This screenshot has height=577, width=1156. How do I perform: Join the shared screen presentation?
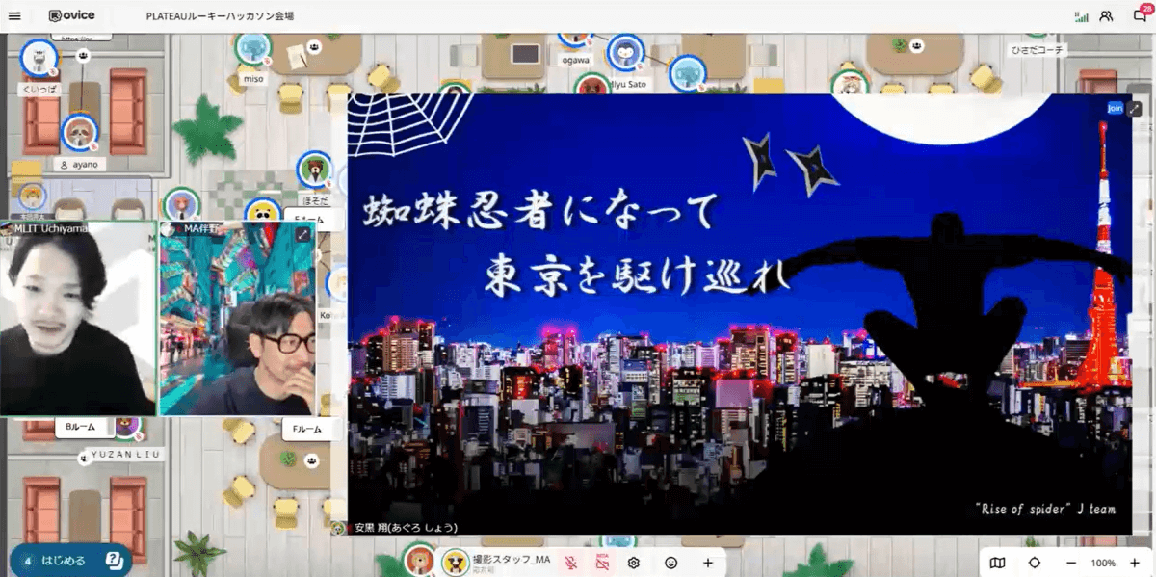(1116, 108)
